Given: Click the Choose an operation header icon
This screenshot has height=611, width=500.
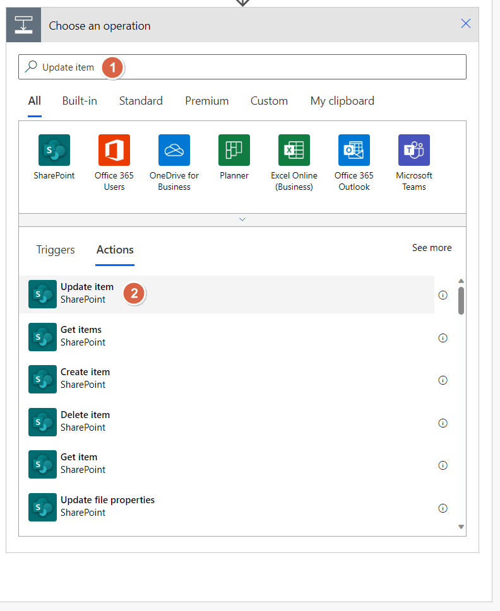Looking at the screenshot, I should [x=23, y=25].
